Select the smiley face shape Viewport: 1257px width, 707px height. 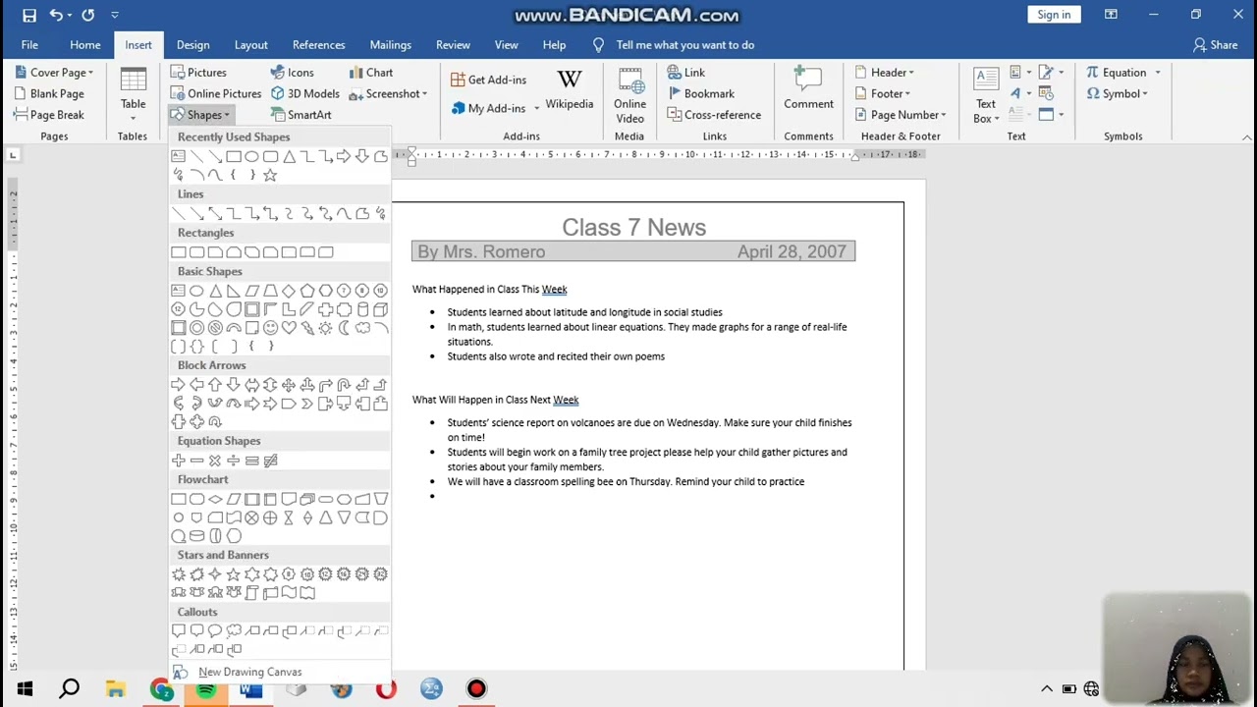point(270,327)
